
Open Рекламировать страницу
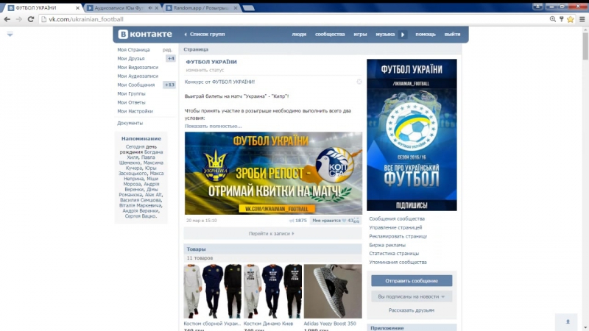pyautogui.click(x=398, y=236)
